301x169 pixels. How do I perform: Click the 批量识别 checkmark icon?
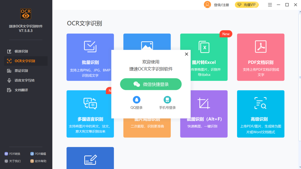pos(90,46)
